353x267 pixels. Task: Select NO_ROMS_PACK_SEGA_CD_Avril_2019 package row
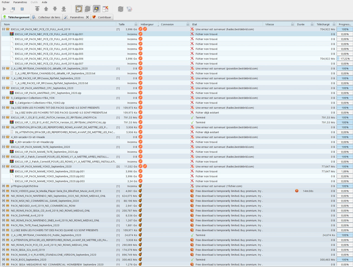tap(51, 211)
